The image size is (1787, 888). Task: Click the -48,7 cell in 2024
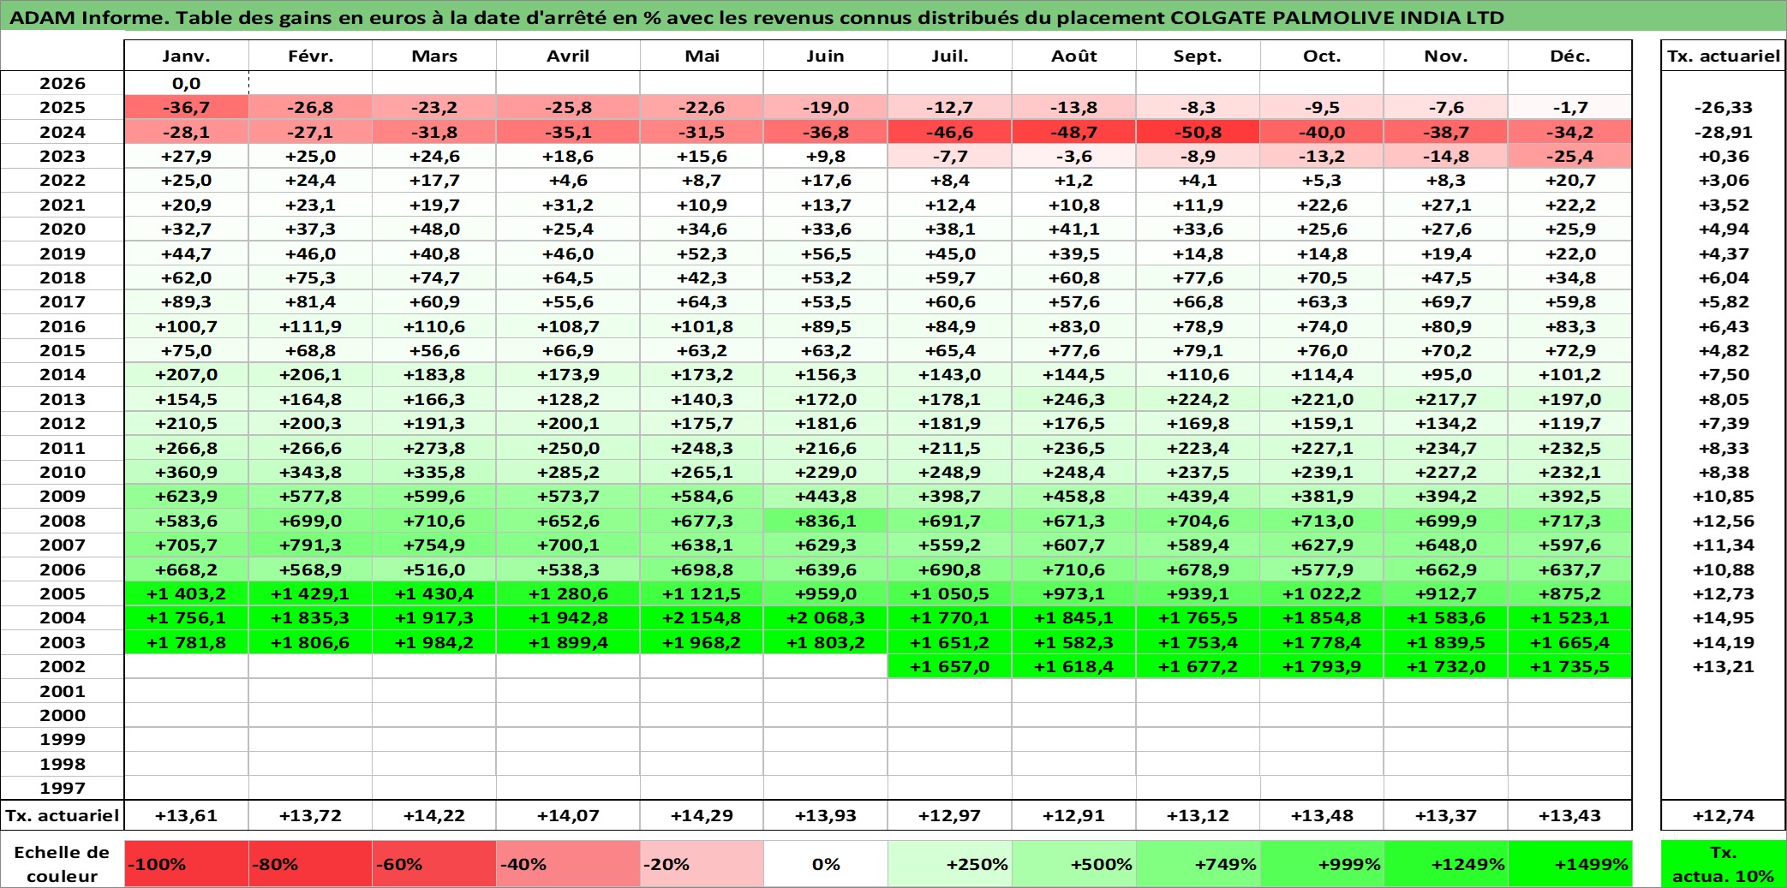click(1074, 132)
